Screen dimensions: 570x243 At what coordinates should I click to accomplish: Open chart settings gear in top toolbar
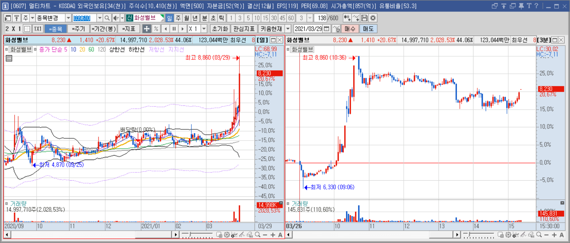[373, 18]
